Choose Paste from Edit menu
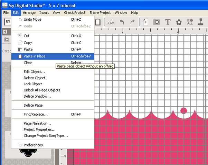 coord(53,49)
